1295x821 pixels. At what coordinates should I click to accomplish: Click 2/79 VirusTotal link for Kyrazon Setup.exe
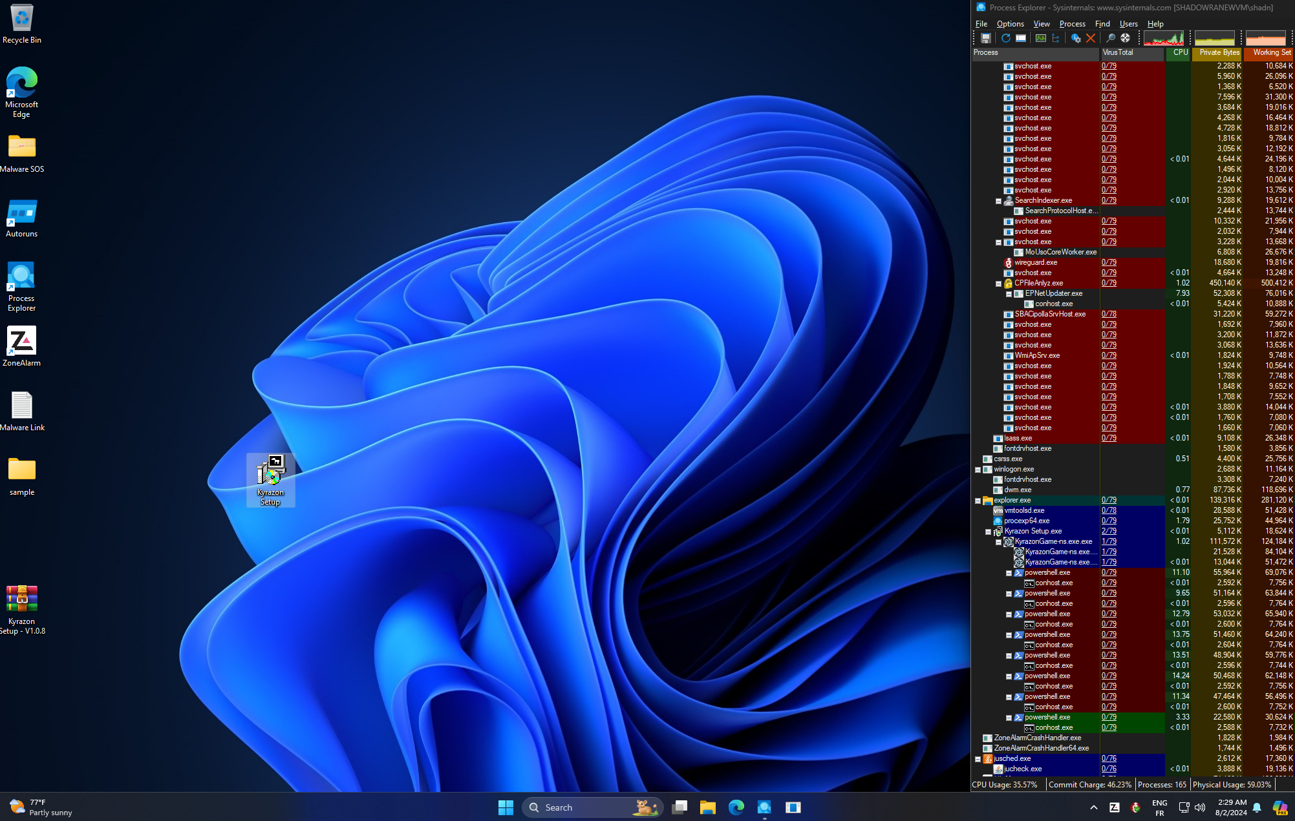pos(1109,531)
